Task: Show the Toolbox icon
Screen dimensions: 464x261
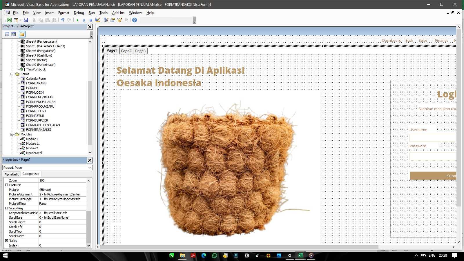Action: 126,20
